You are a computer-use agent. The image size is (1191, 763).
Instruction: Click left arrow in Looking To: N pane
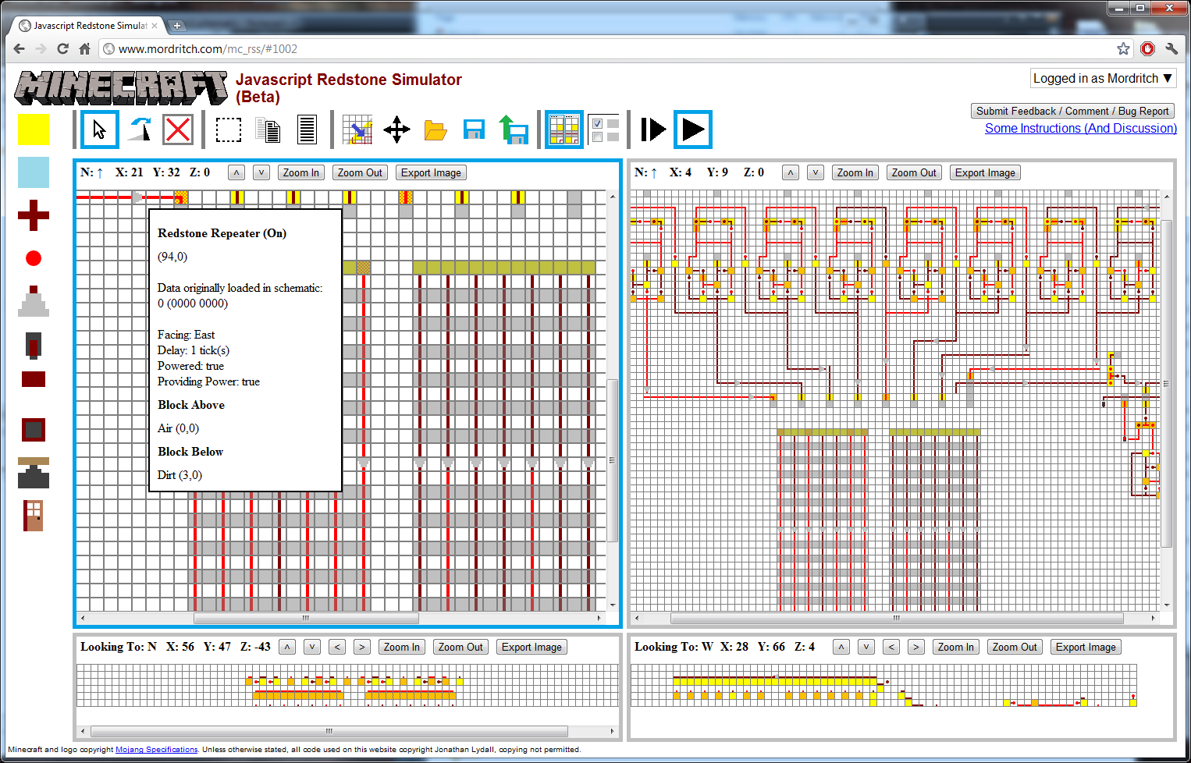[x=336, y=647]
